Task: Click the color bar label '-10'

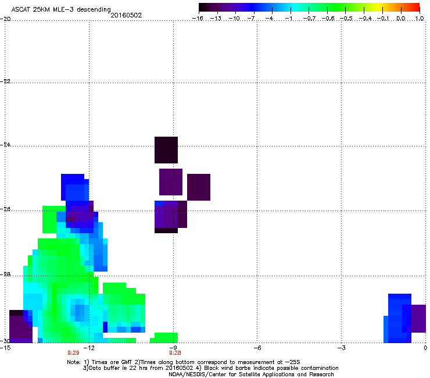Action: [234, 19]
